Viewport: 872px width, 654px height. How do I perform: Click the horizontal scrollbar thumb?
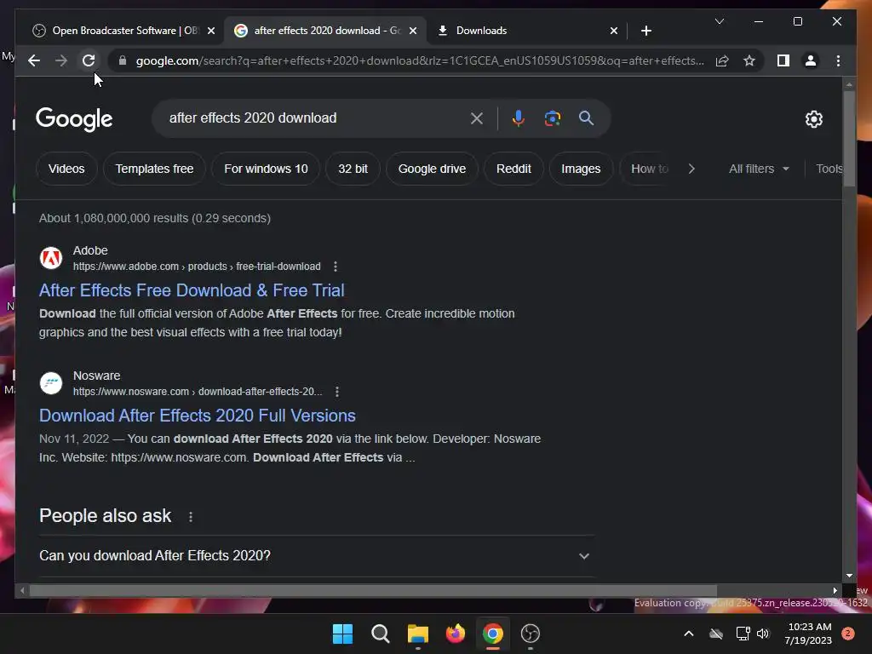click(x=373, y=591)
